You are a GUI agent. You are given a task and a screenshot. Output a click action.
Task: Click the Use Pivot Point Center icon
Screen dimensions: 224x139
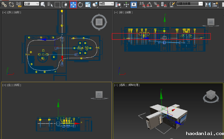coord(118,5)
